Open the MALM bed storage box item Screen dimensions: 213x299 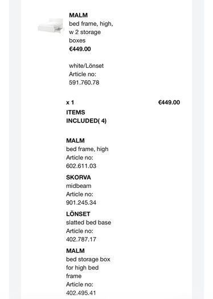click(x=75, y=251)
